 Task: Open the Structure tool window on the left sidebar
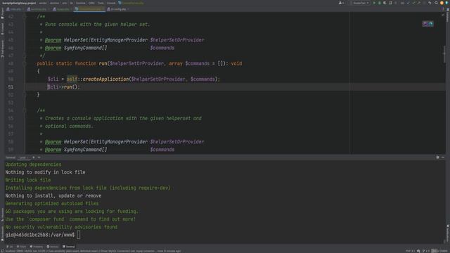[2, 214]
